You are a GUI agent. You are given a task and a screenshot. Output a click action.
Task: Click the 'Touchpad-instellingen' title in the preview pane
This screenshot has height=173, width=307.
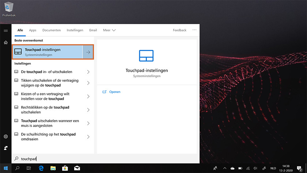tap(147, 70)
